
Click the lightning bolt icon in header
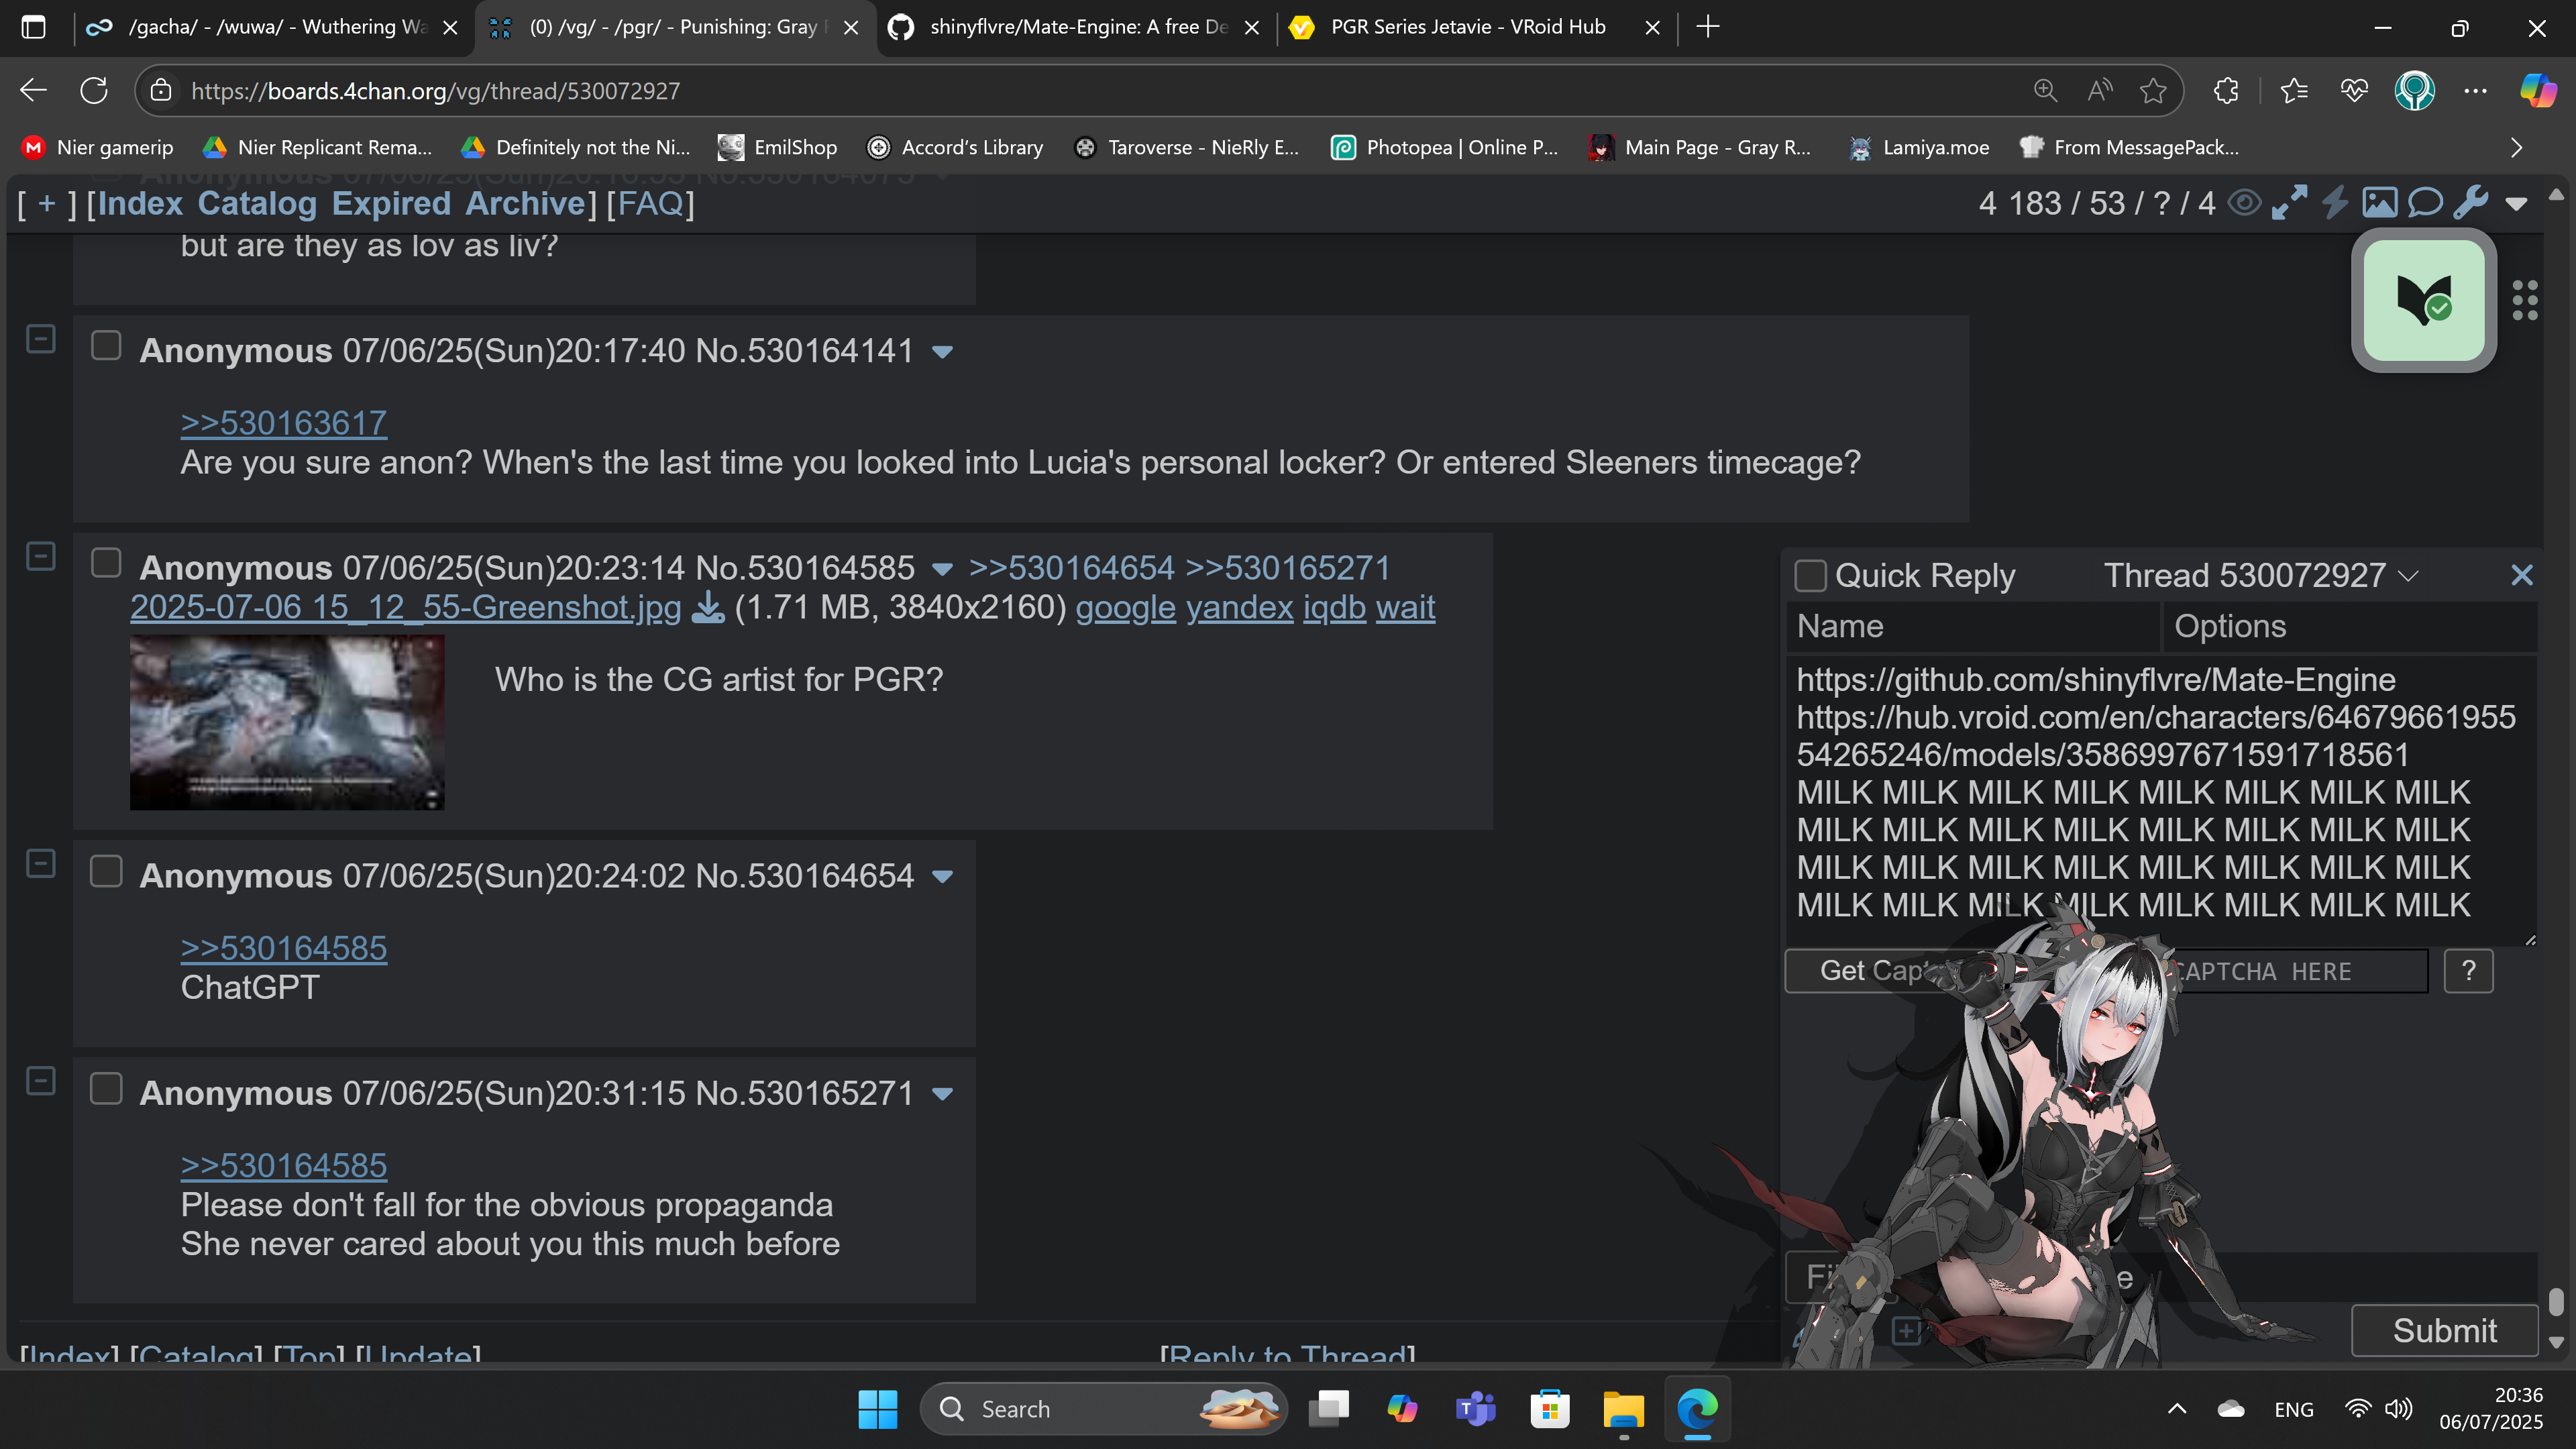2334,203
